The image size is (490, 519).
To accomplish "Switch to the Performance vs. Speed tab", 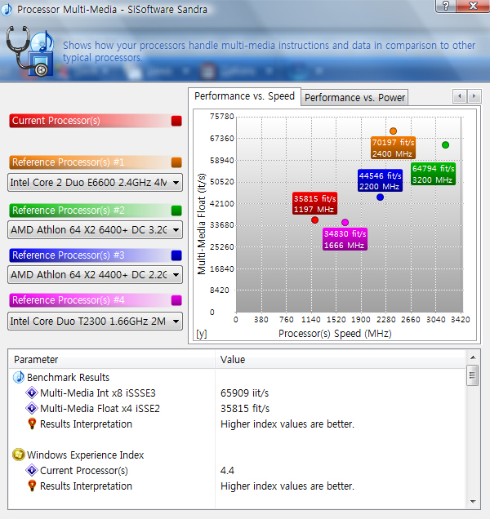I will coord(244,96).
